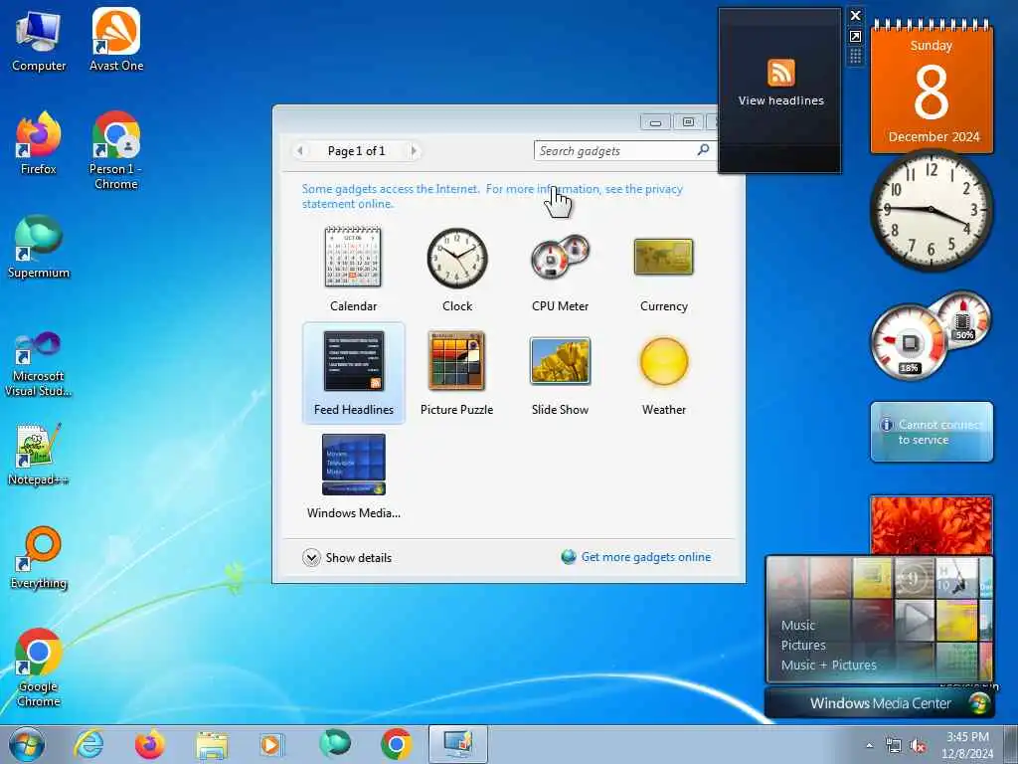Click the active gadget gallery taskbar button

pyautogui.click(x=457, y=744)
